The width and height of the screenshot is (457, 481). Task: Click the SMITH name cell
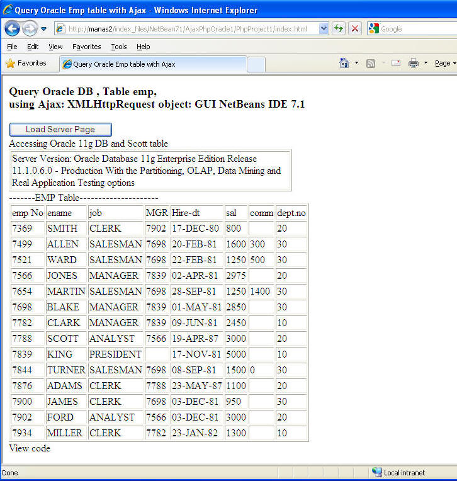[66, 229]
